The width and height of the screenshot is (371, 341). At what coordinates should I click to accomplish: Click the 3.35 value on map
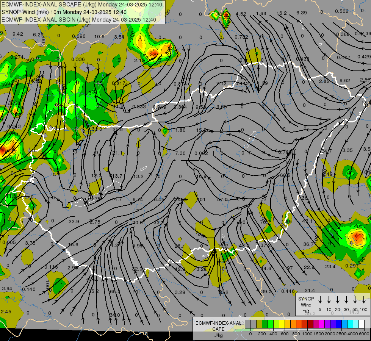pos(348,150)
